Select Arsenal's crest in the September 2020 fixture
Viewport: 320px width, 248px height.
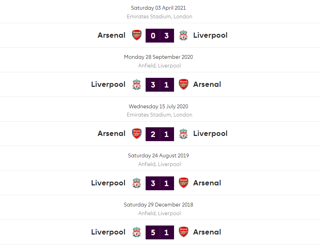pyautogui.click(x=183, y=84)
